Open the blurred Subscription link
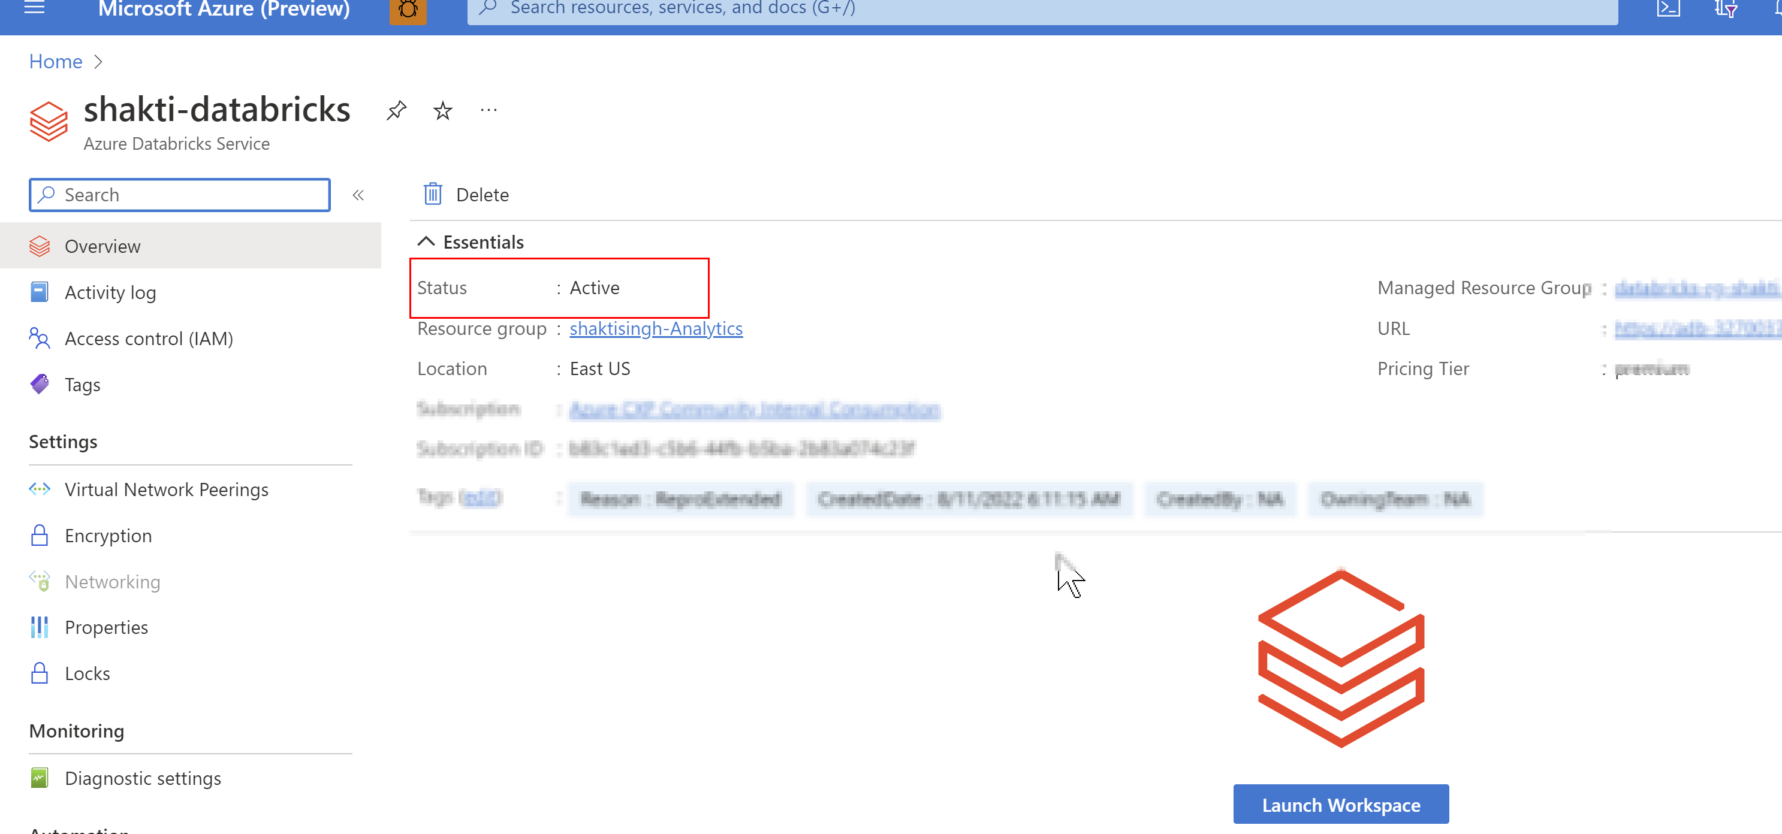 755,409
